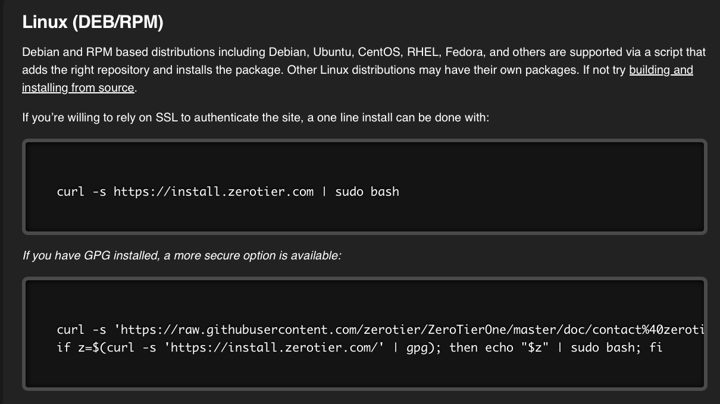Click the "Linux (DEB/RPM)" heading
The image size is (720, 404).
pos(92,22)
